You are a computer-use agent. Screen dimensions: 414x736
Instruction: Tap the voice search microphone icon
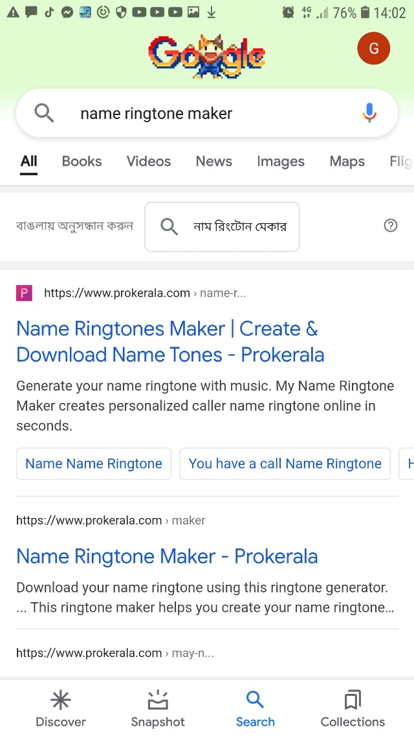pos(369,113)
